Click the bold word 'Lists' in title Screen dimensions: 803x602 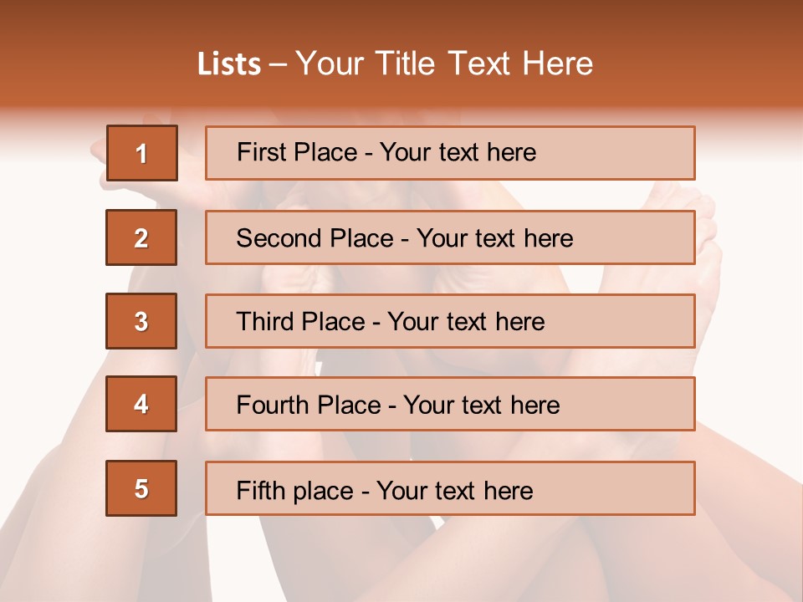(229, 64)
